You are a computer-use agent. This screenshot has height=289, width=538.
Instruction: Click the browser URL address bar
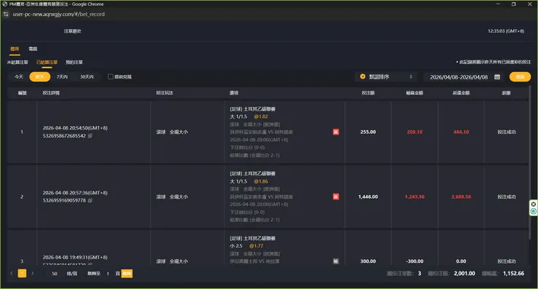[59, 14]
